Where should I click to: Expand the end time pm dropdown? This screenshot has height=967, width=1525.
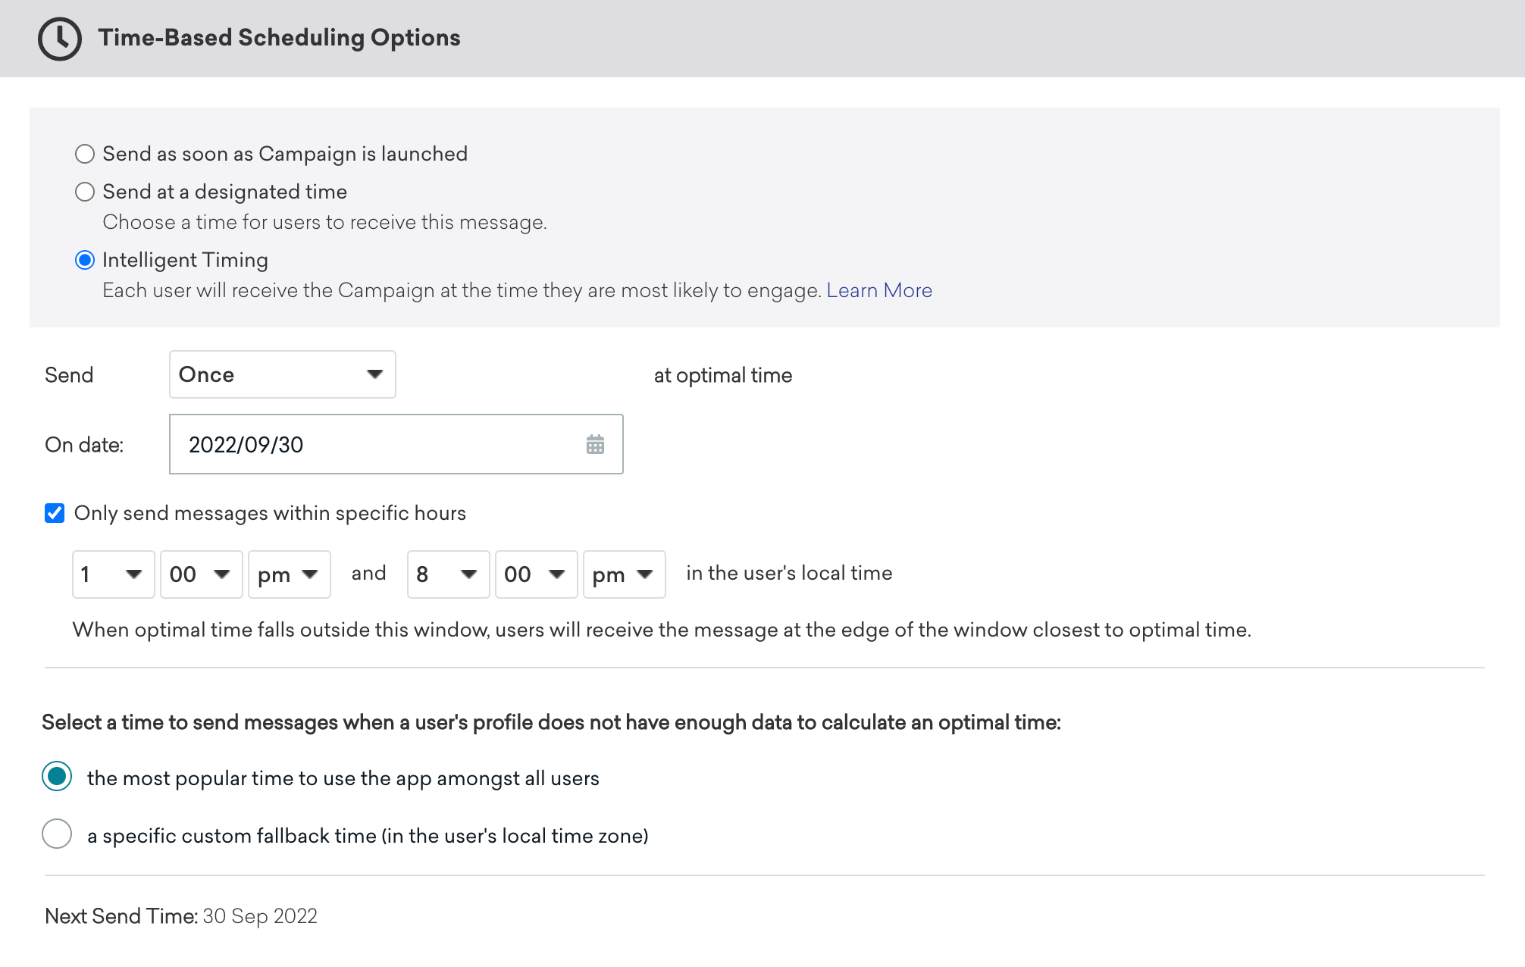click(620, 574)
